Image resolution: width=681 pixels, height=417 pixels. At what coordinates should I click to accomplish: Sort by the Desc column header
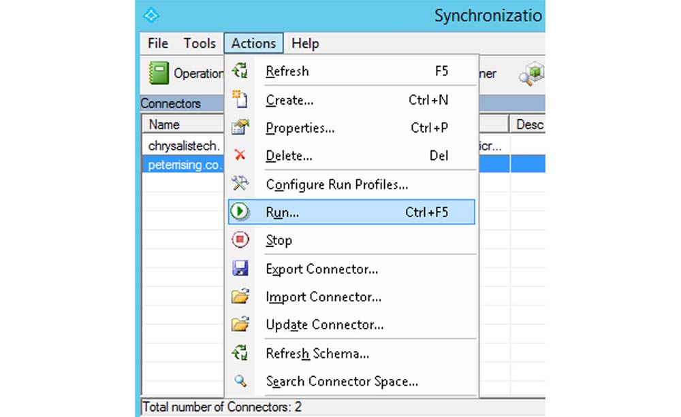(527, 124)
